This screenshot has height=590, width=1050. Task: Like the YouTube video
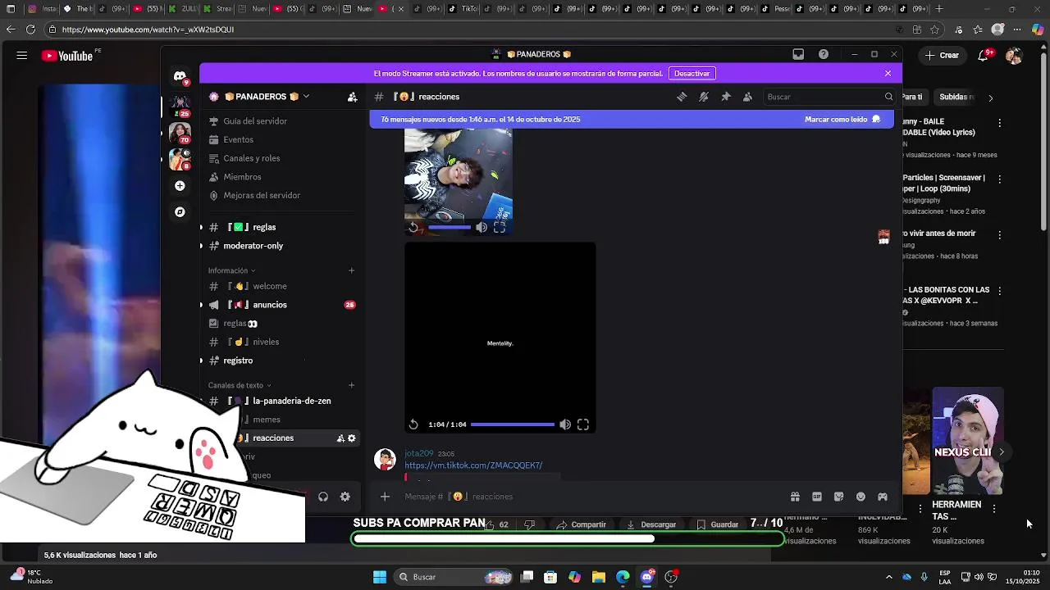(496, 524)
